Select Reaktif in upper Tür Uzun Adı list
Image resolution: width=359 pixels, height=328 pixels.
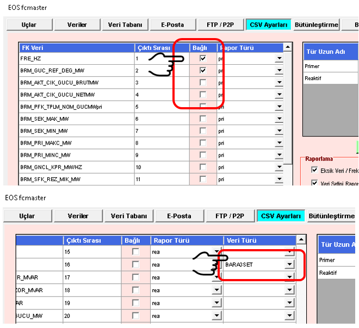331,78
